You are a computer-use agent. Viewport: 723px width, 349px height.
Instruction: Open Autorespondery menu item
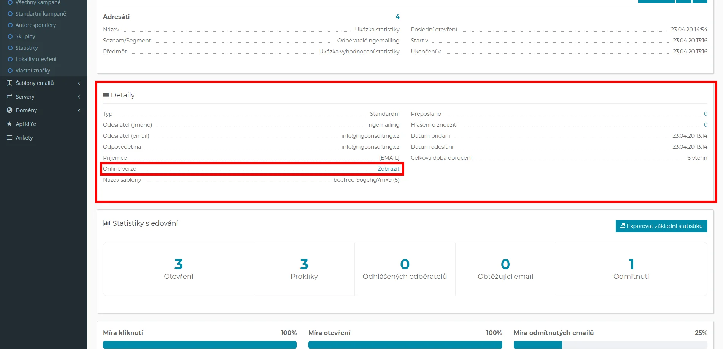pos(36,25)
